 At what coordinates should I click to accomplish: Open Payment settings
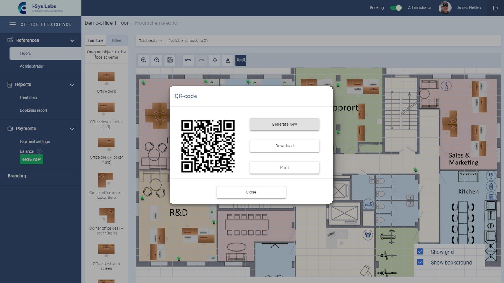[x=35, y=141]
